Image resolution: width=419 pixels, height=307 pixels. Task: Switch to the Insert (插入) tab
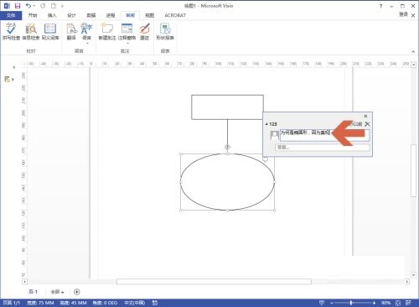[52, 15]
